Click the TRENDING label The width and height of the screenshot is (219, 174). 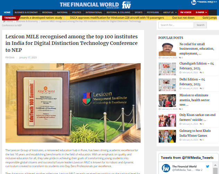(10, 18)
